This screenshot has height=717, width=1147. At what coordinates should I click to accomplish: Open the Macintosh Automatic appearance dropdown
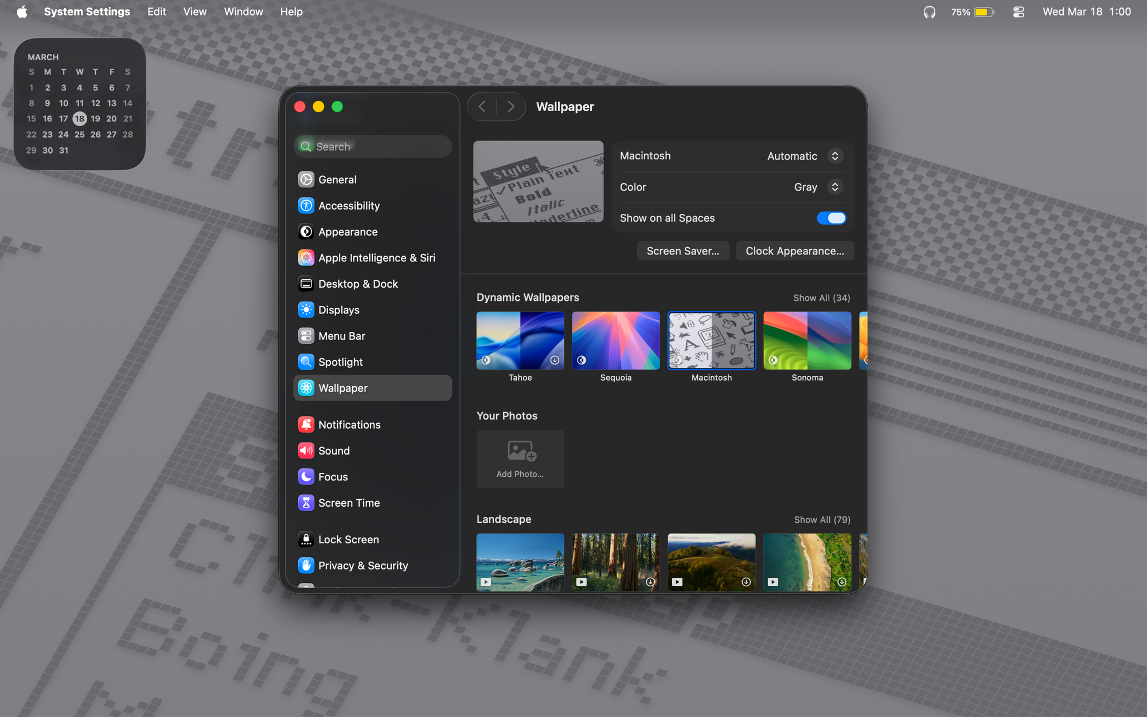pyautogui.click(x=834, y=156)
